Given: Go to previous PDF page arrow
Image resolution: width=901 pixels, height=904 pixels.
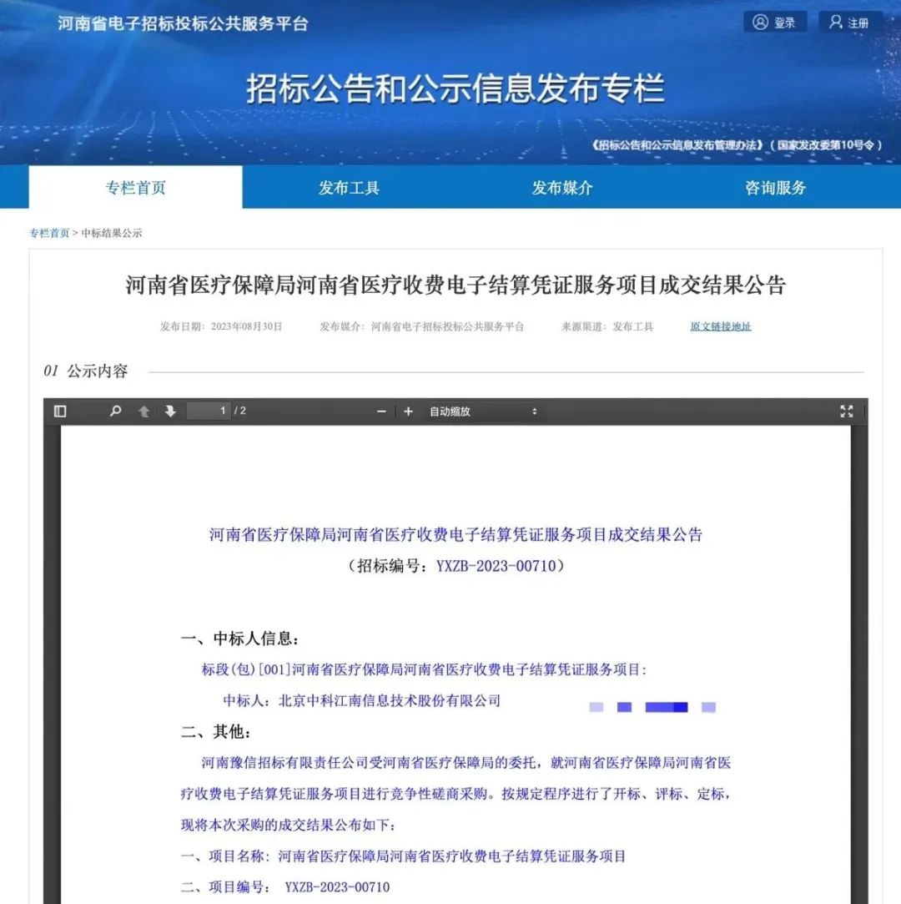Looking at the screenshot, I should click(x=144, y=411).
